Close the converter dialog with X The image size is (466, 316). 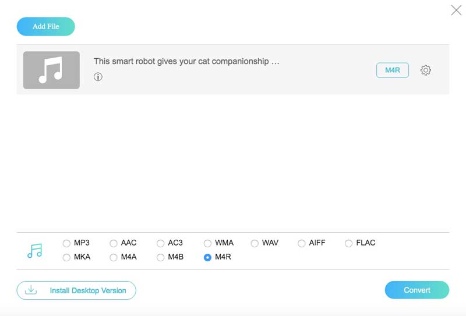click(x=456, y=10)
